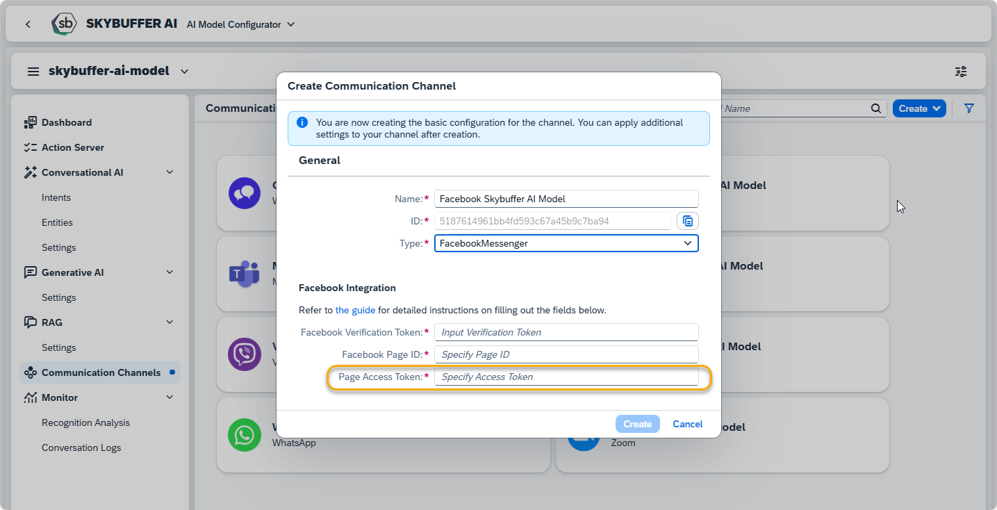The image size is (997, 510).
Task: Click the RAG speech bubbles icon
Action: click(30, 322)
